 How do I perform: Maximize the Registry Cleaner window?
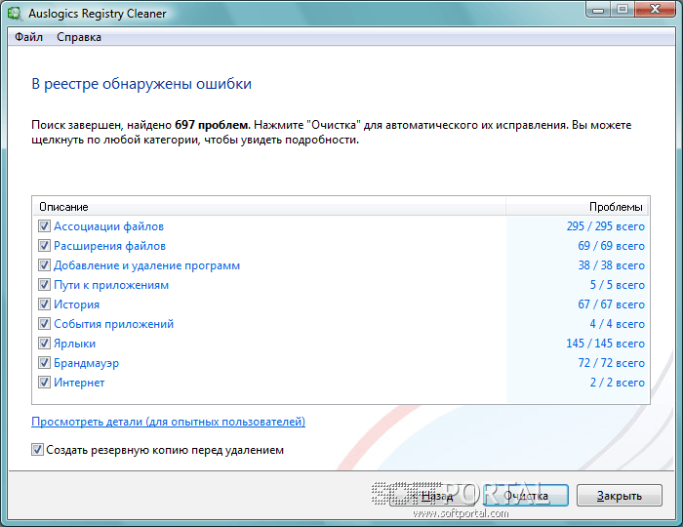(623, 9)
